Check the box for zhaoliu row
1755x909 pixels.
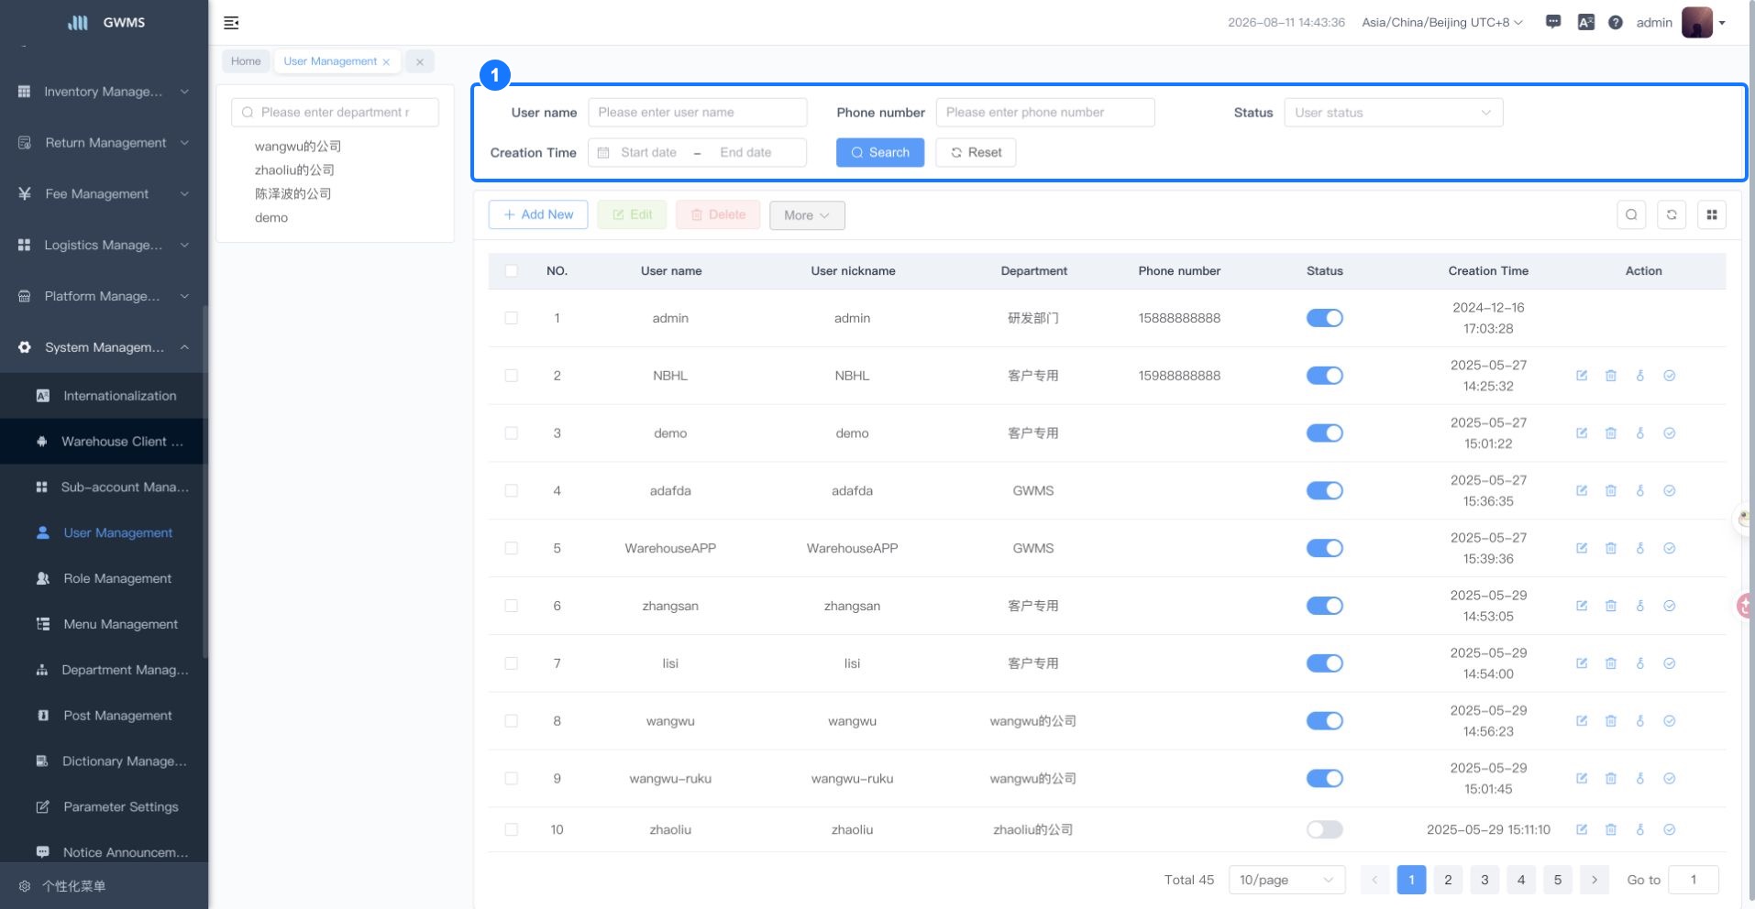(512, 829)
